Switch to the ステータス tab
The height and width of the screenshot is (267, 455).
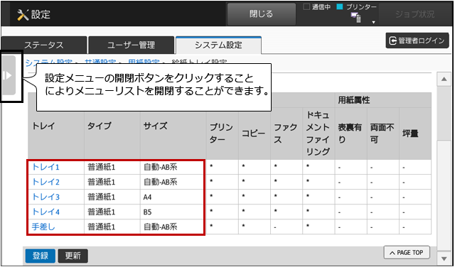(x=44, y=45)
